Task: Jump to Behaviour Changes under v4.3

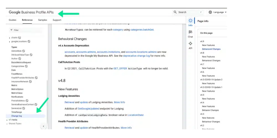Action: point(211,122)
